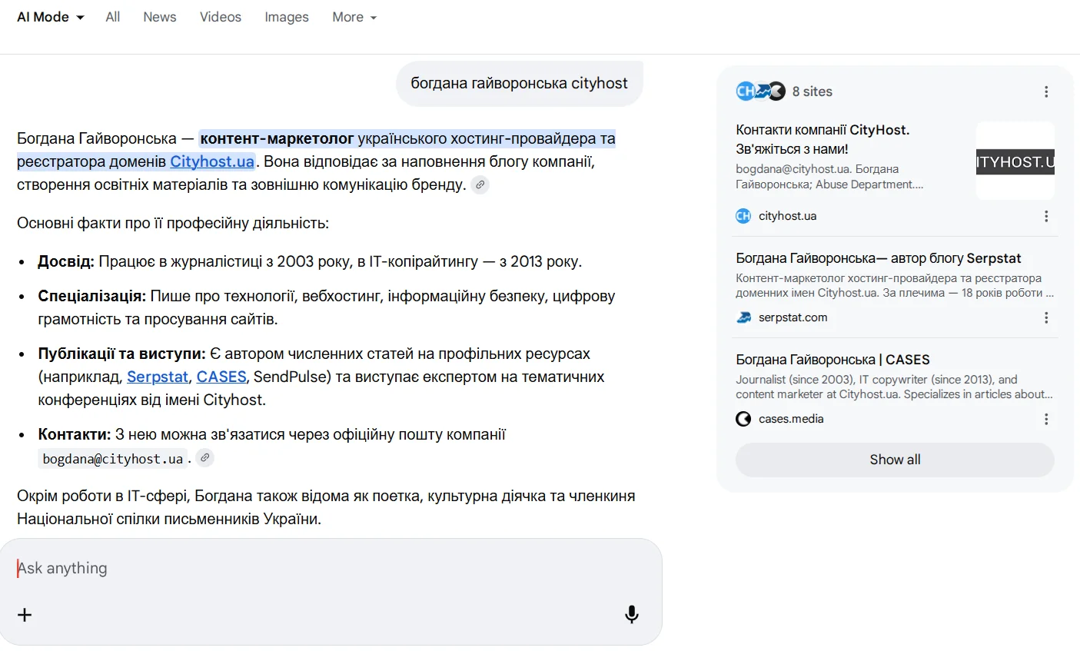The width and height of the screenshot is (1080, 651).
Task: Expand the More menu
Action: 354,17
